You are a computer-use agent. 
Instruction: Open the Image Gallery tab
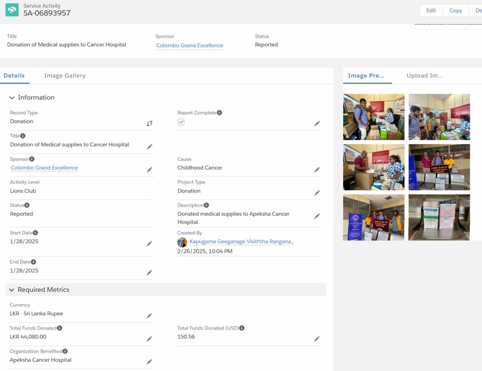tap(65, 76)
